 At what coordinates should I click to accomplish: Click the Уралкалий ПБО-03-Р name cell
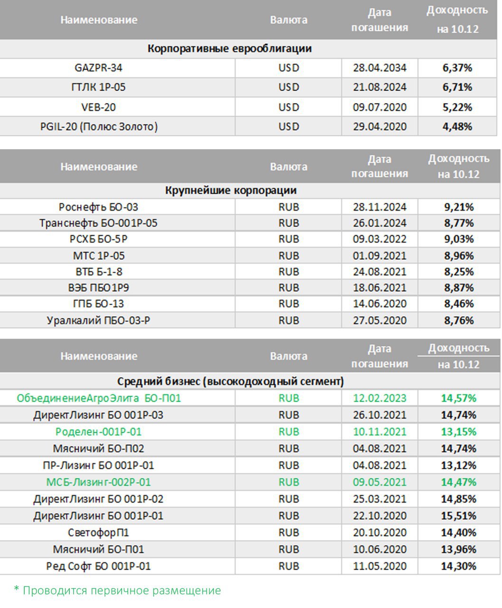[x=99, y=321]
